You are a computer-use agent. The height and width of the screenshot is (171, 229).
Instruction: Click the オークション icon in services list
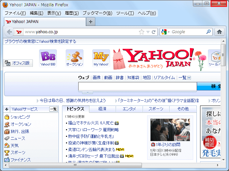coord(7,124)
